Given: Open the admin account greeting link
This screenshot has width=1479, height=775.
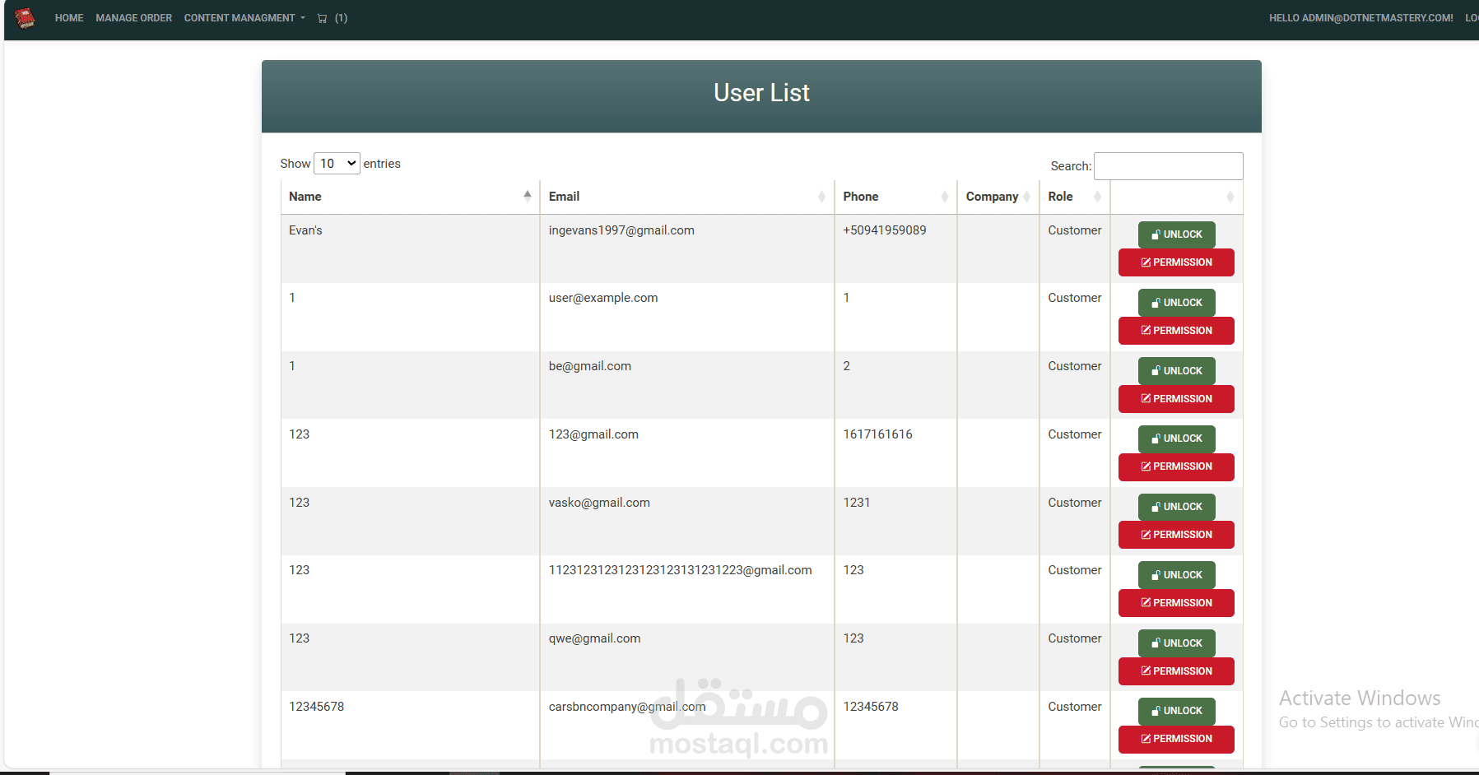Looking at the screenshot, I should 1360,18.
